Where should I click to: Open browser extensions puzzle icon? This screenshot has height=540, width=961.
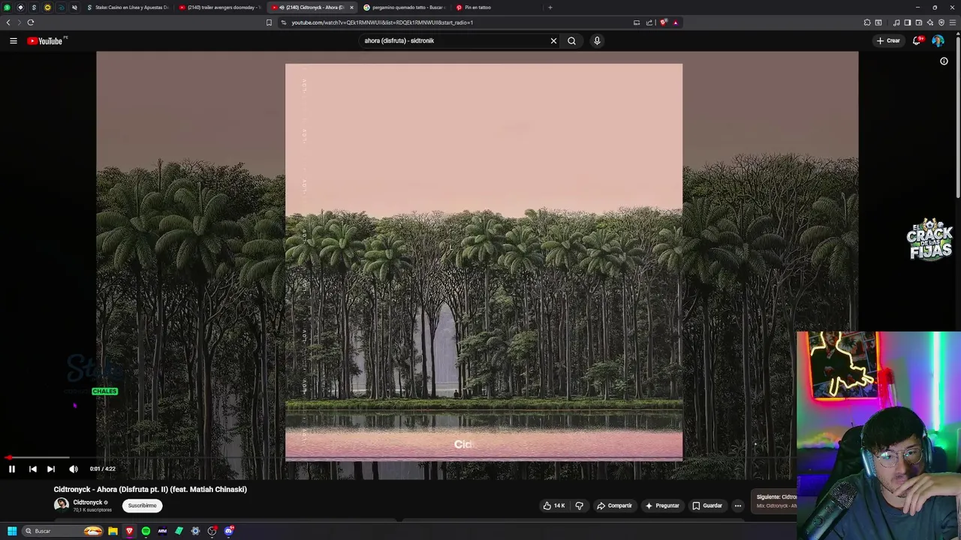(x=867, y=22)
